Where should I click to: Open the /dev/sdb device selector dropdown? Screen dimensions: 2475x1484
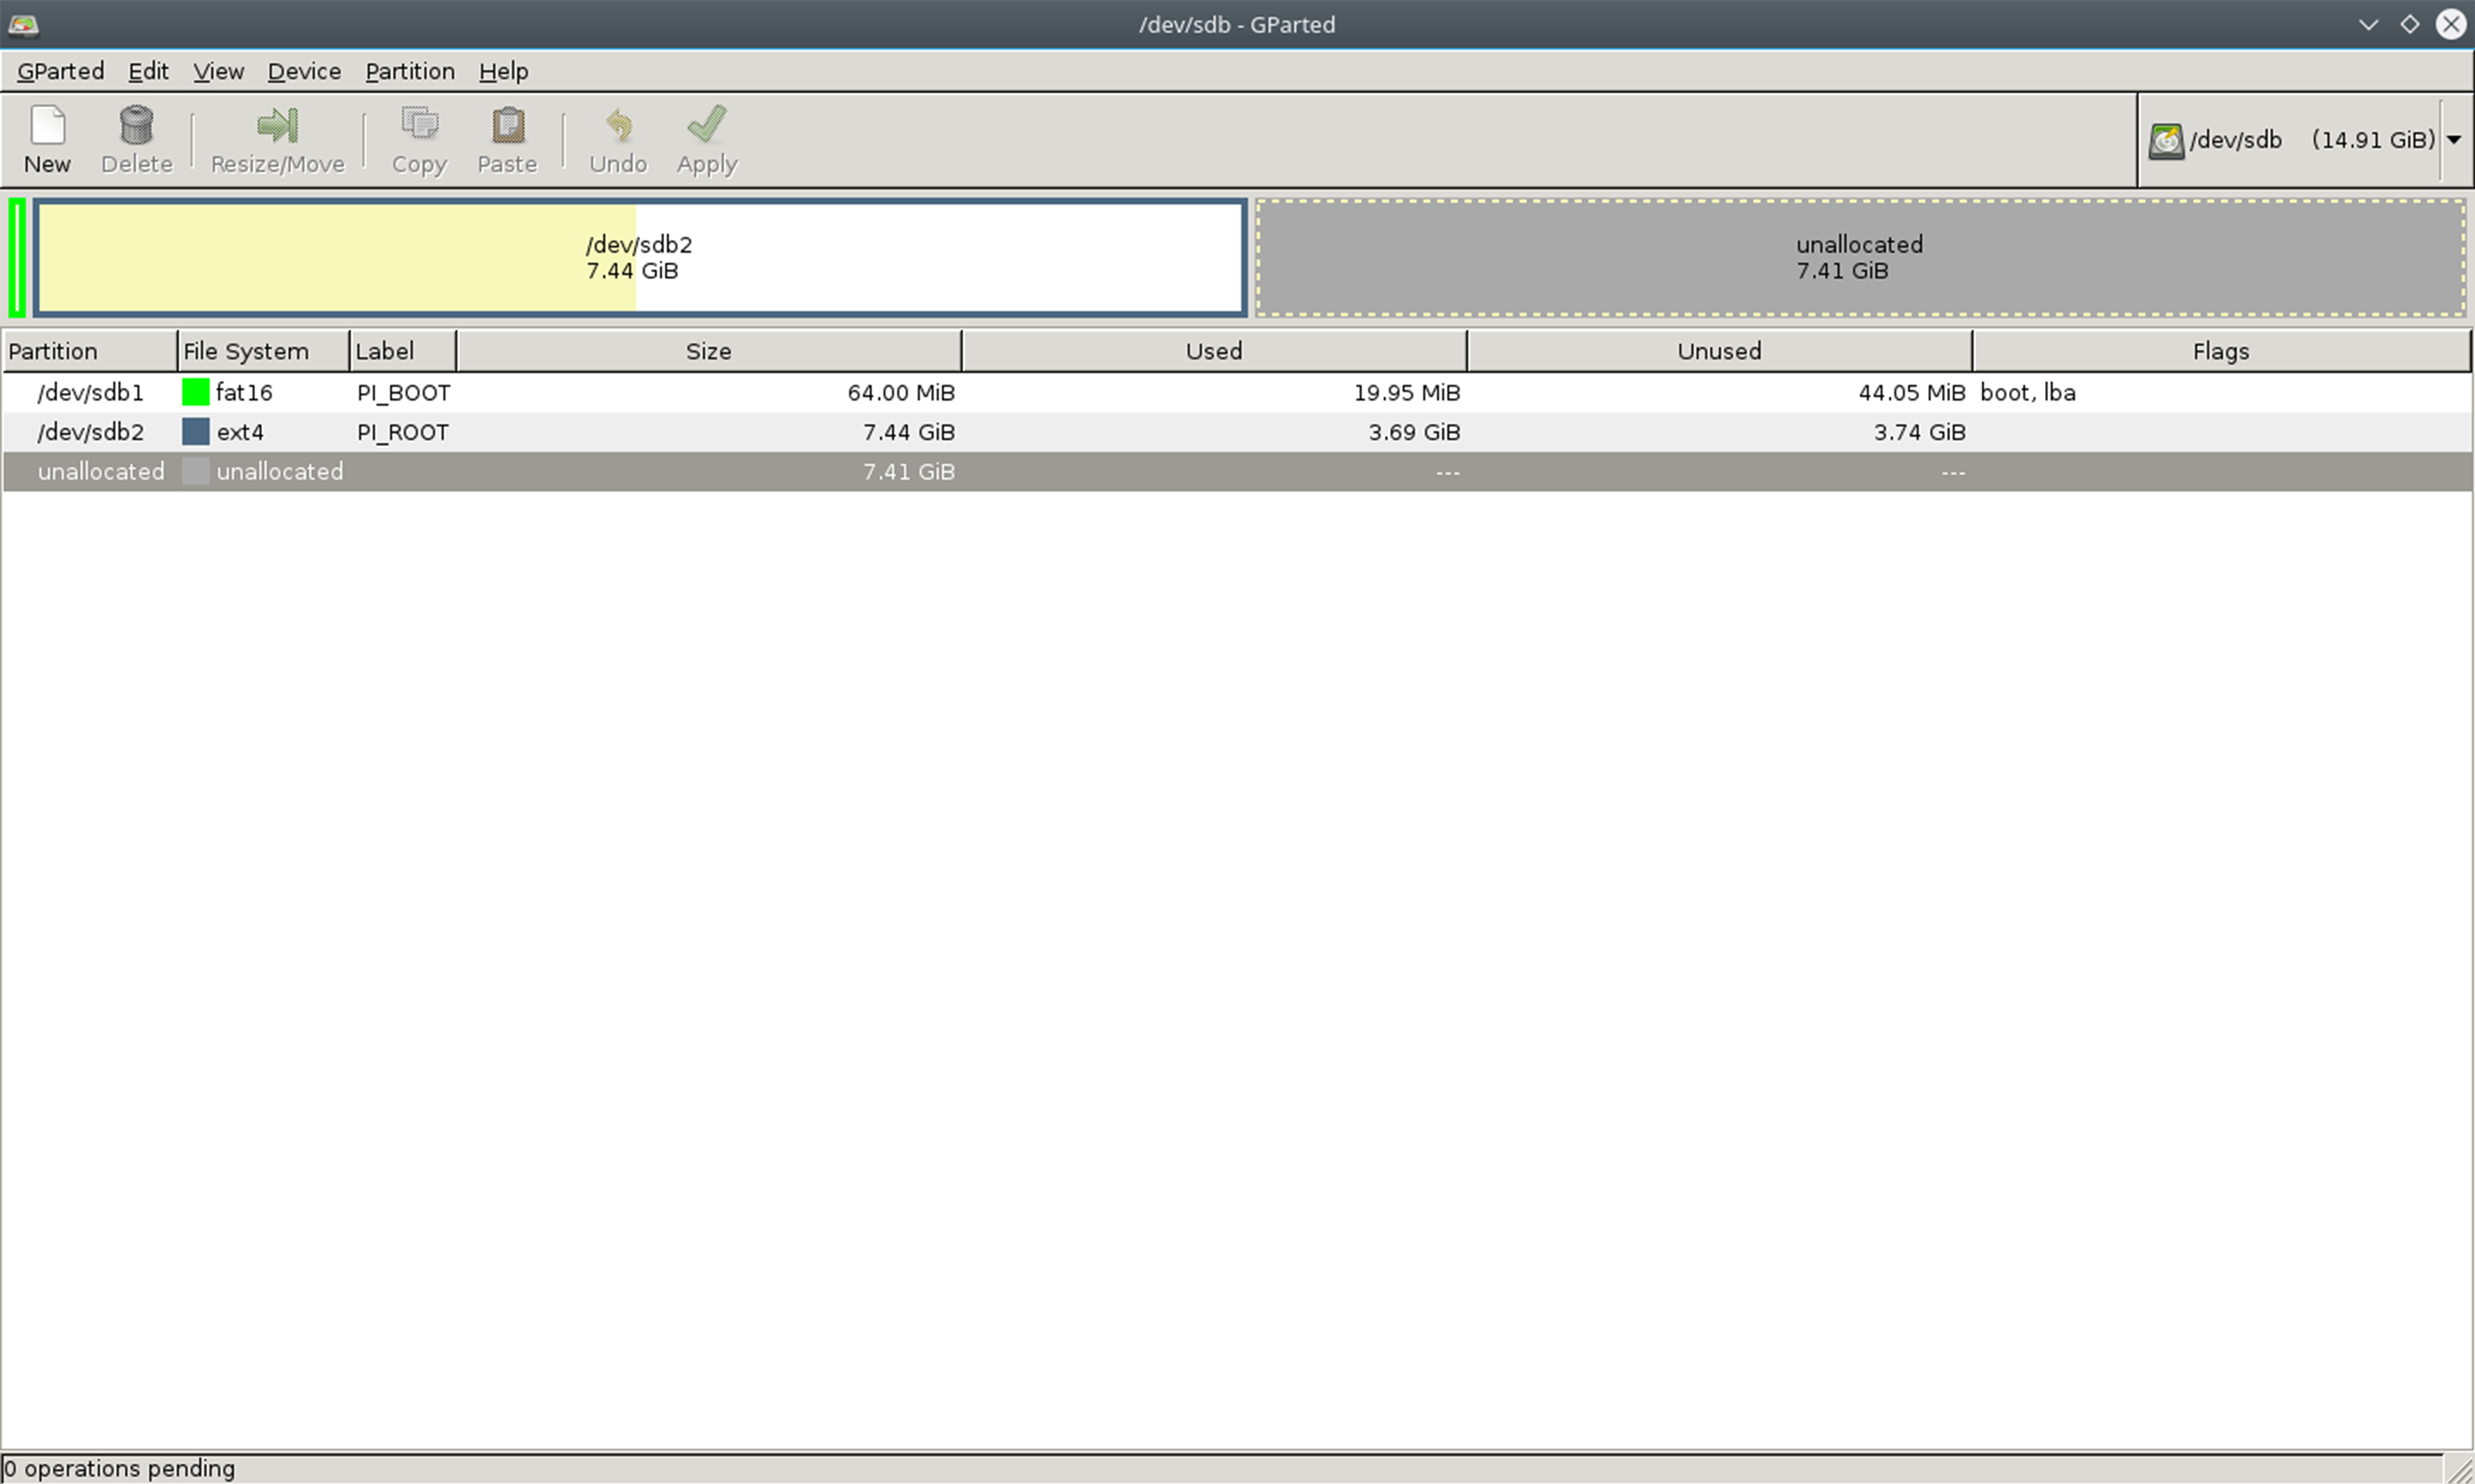coord(2306,140)
